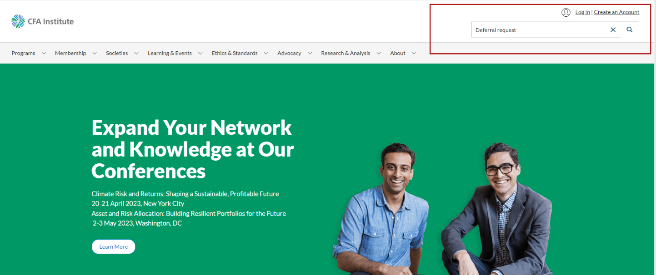Expand the Research & Analysis chevron

[x=379, y=53]
